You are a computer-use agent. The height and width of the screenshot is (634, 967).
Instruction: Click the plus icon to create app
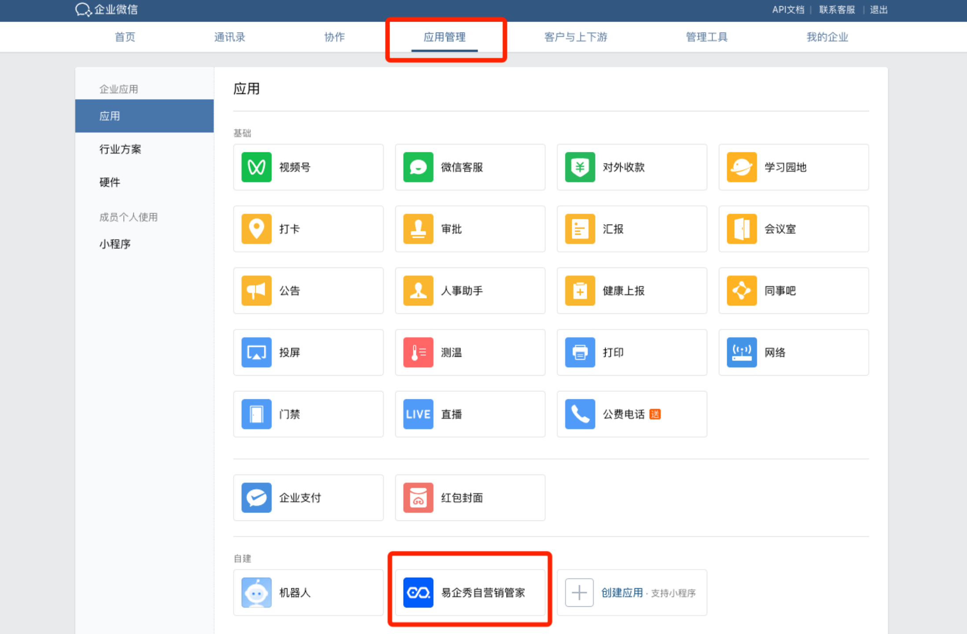[x=579, y=593]
